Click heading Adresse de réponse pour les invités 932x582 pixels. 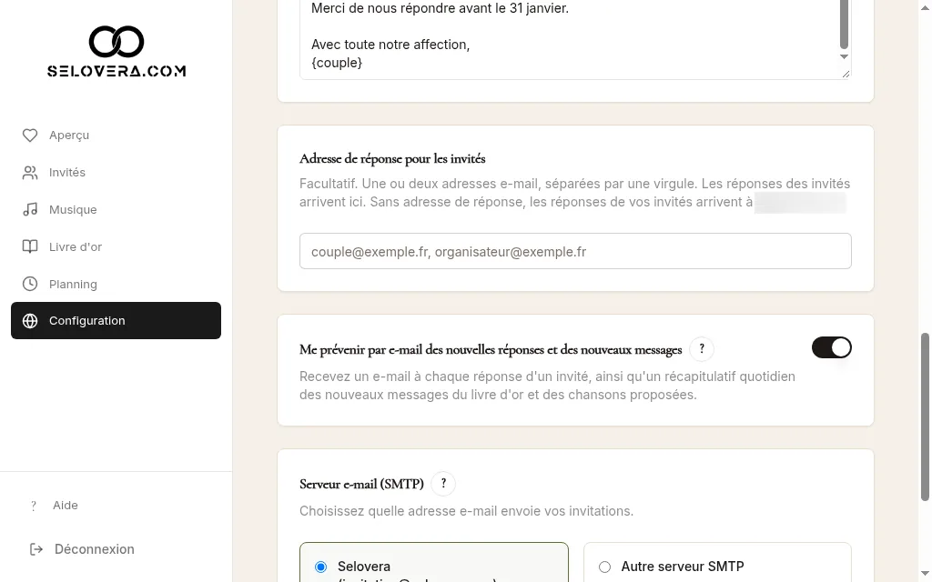pos(392,158)
